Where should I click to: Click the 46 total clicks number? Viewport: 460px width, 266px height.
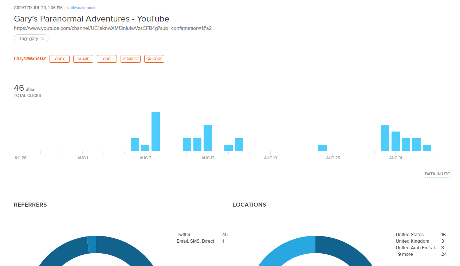tap(19, 88)
